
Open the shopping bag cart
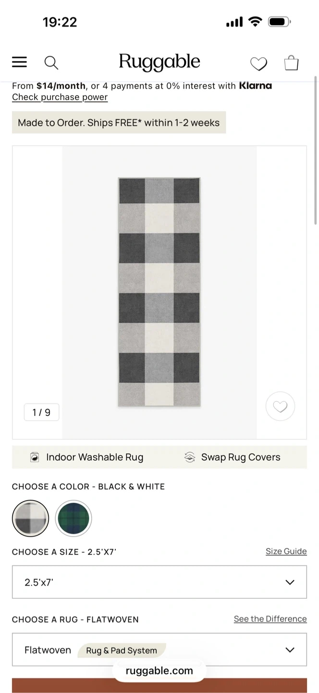pyautogui.click(x=291, y=63)
